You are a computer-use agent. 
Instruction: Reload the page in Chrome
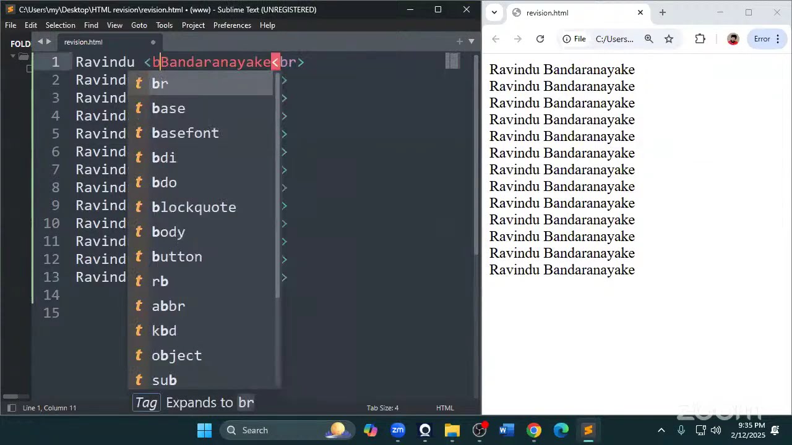pos(540,39)
